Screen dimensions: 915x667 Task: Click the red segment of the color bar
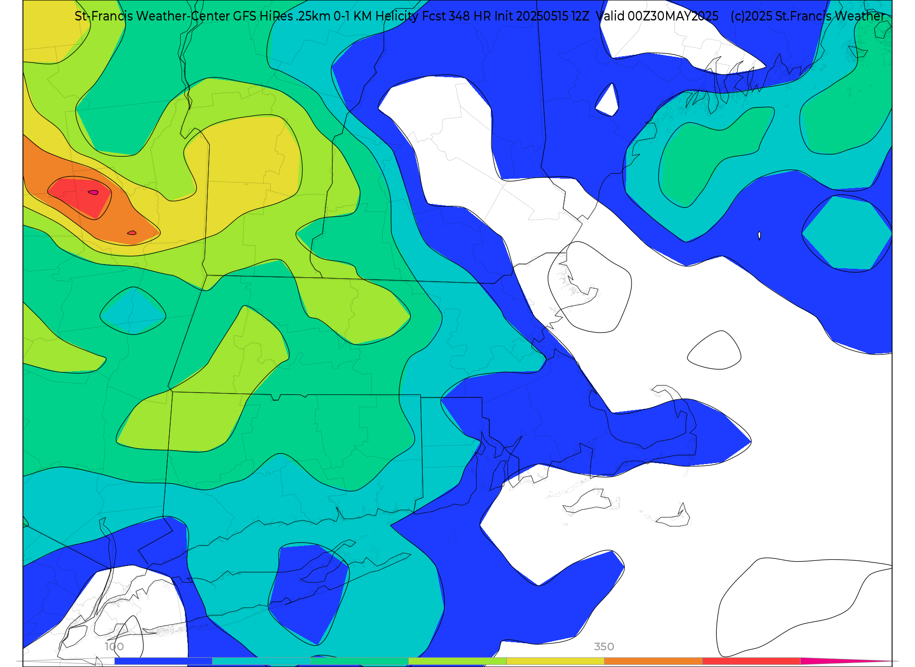(x=751, y=661)
